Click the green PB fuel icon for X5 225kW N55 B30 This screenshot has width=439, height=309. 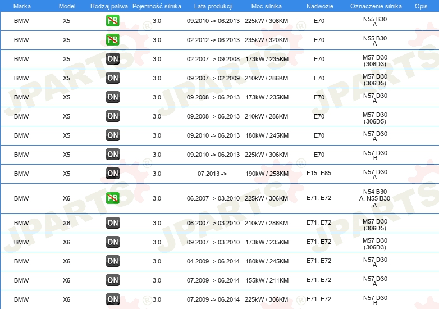[112, 20]
